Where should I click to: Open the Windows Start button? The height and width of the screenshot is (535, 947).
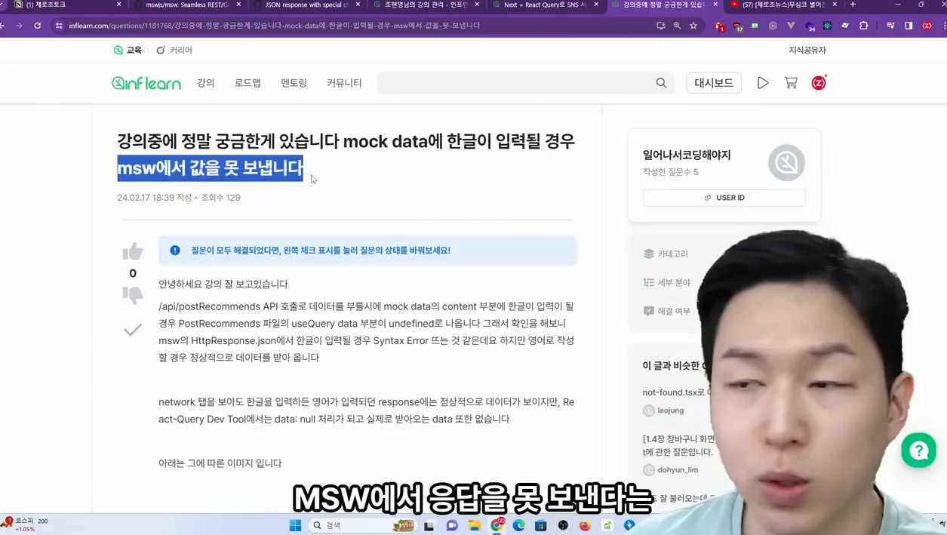(295, 525)
